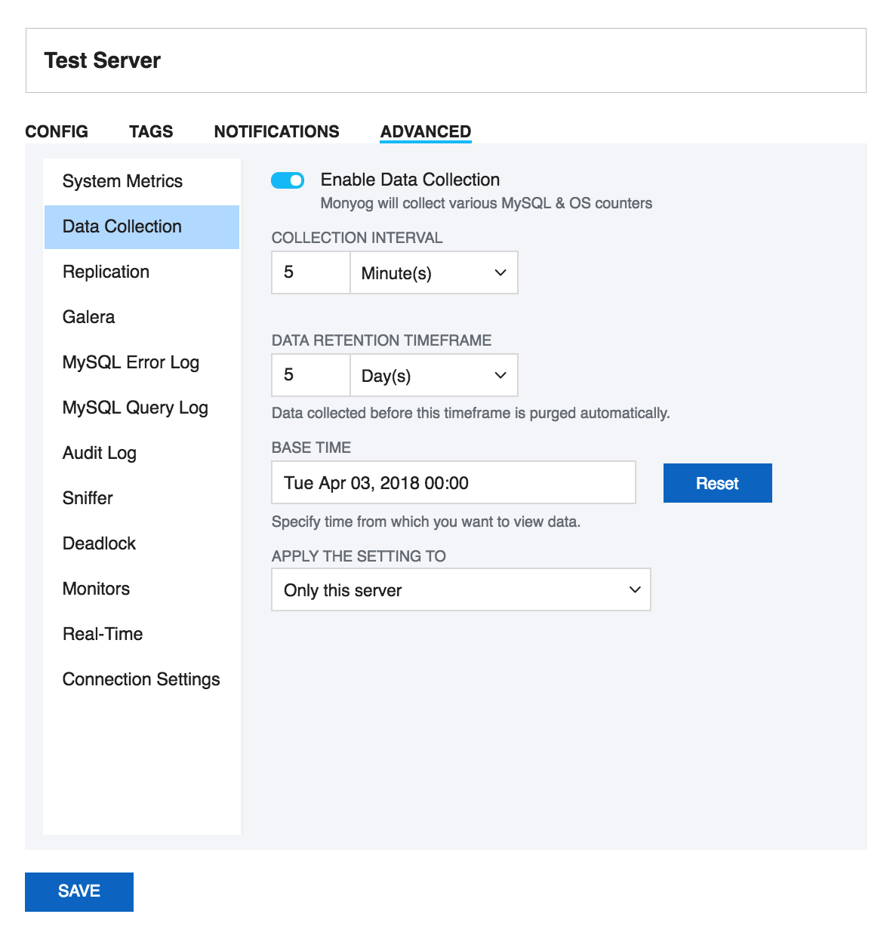Select Replication in the sidebar
893x951 pixels.
[106, 272]
